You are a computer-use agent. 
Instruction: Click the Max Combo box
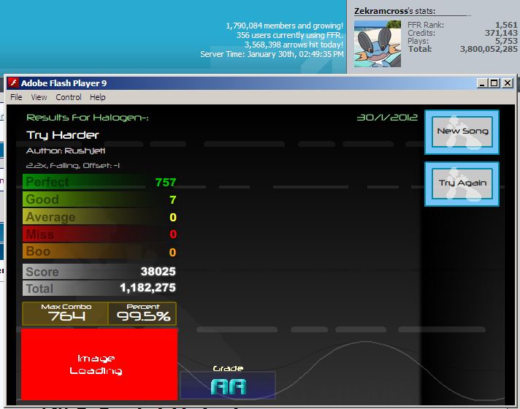[x=65, y=313]
